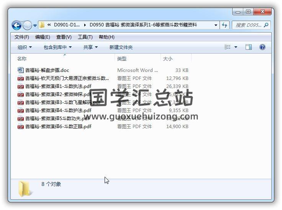Click the 33 KB size cell
282x210 pixels.
(182, 70)
